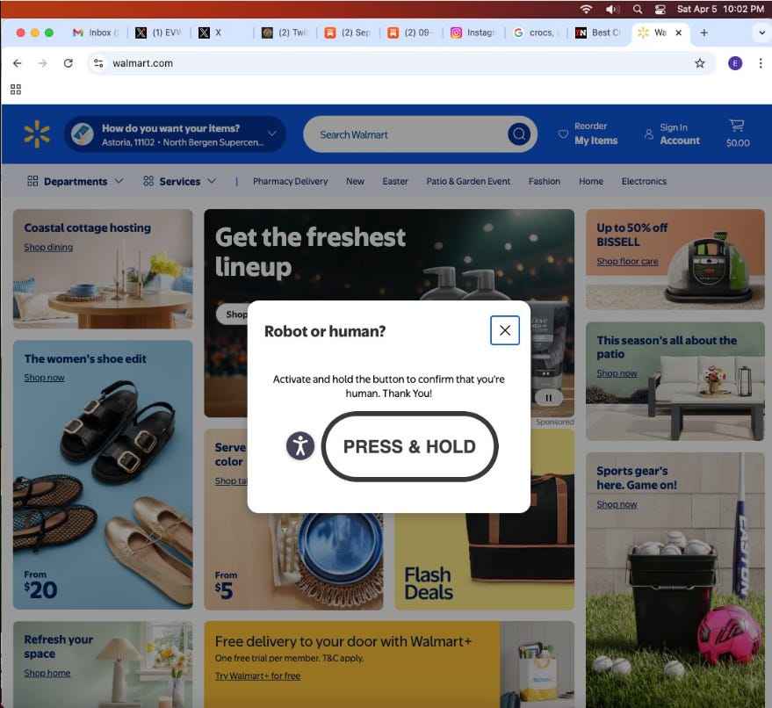Expand the Services menu
Image resolution: width=772 pixels, height=708 pixels.
179,181
